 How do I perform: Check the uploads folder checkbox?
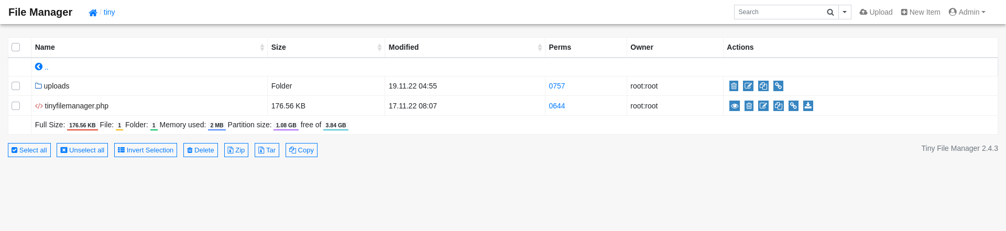16,86
